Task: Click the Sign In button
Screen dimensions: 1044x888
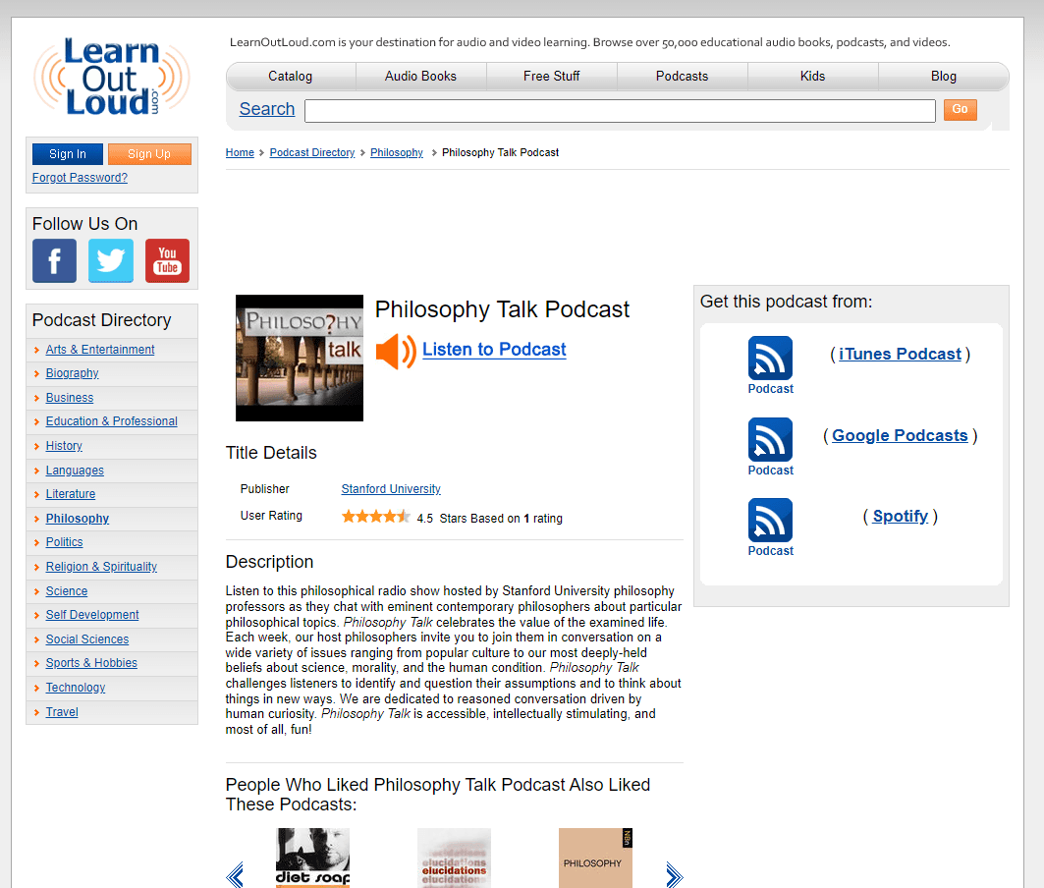Action: [67, 154]
